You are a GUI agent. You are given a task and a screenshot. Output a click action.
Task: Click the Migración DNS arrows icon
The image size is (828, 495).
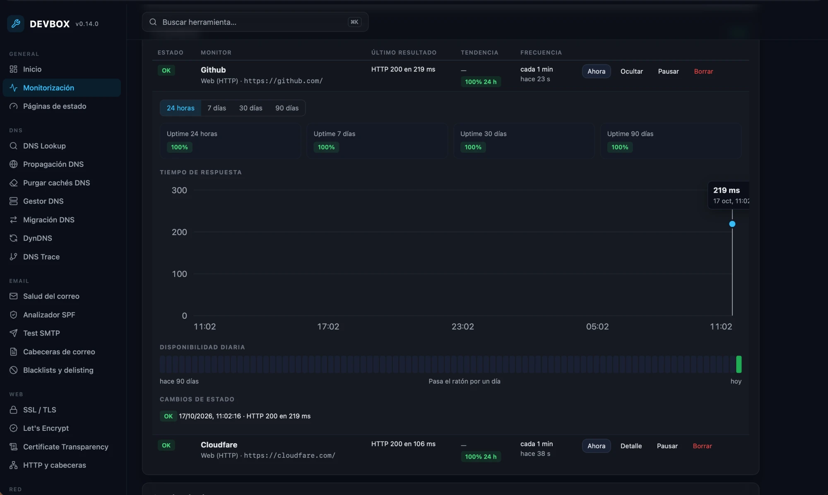click(14, 220)
